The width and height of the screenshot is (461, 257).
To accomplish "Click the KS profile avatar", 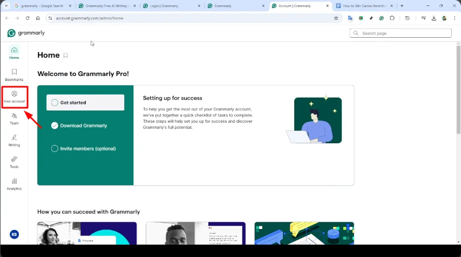I will (14, 234).
